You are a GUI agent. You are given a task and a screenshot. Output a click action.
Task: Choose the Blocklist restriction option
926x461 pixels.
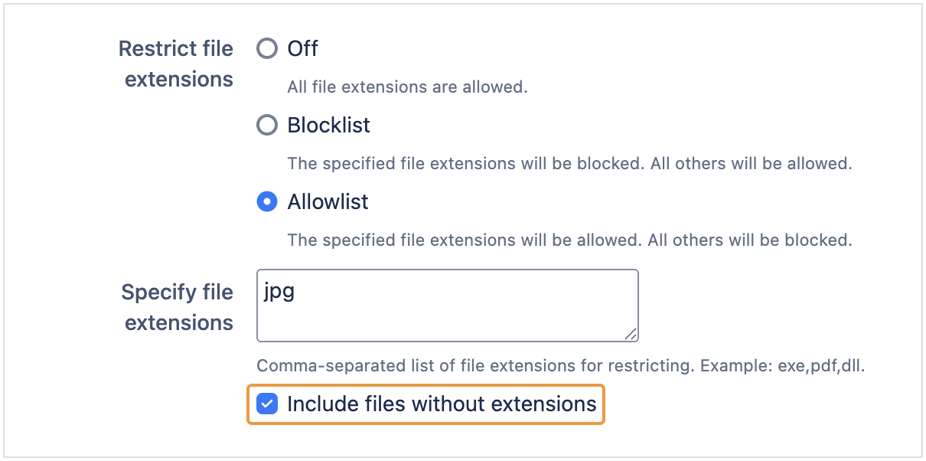[x=266, y=125]
